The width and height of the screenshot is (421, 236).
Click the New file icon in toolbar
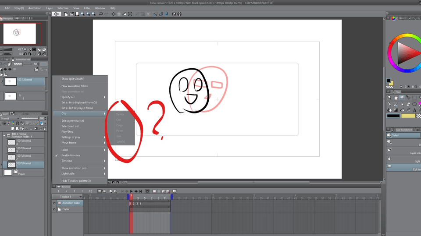(66, 14)
